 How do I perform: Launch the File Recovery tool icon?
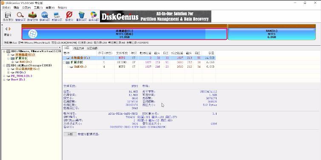[x=32, y=17]
